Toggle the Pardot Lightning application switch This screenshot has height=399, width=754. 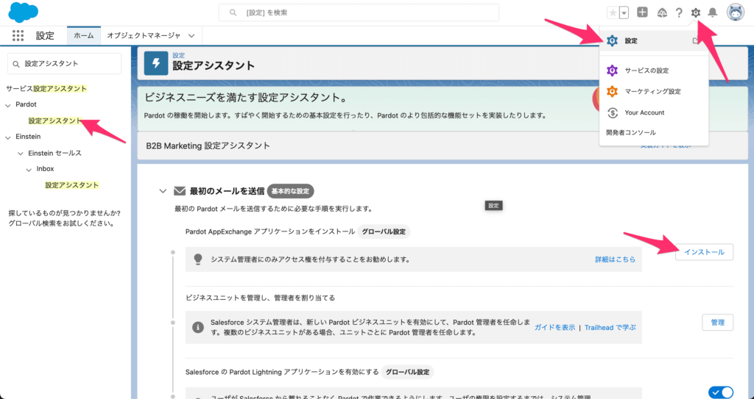click(x=721, y=392)
